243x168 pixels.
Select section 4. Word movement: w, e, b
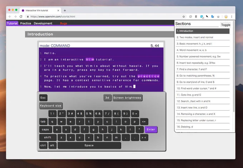(x=203, y=50)
